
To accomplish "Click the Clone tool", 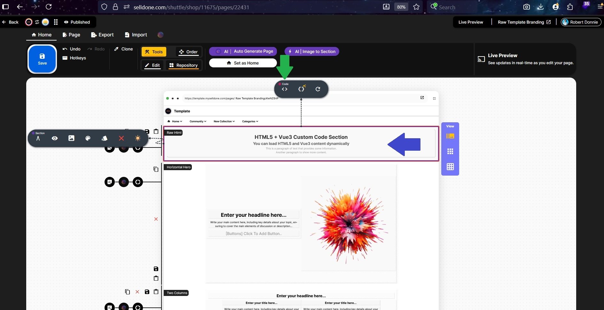I will pos(123,49).
